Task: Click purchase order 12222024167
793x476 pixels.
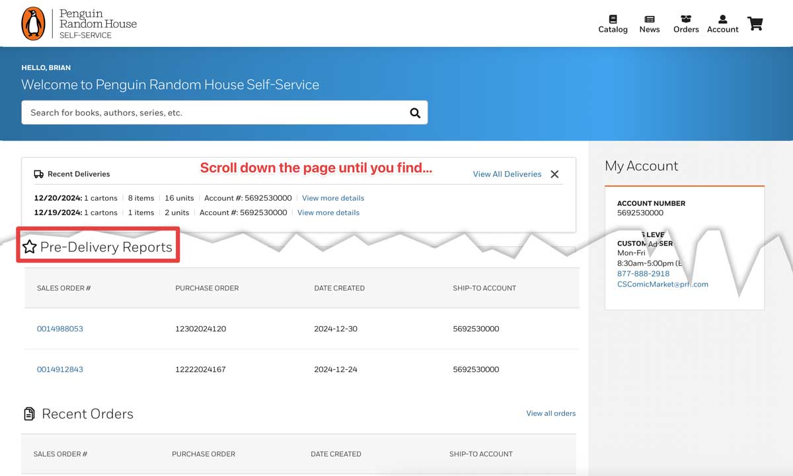Action: pos(201,370)
